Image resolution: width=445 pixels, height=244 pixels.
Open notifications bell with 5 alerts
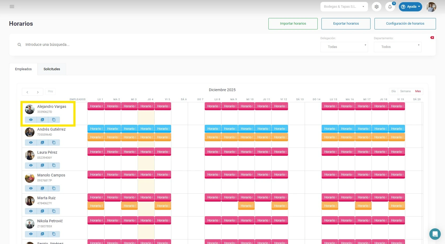(390, 7)
